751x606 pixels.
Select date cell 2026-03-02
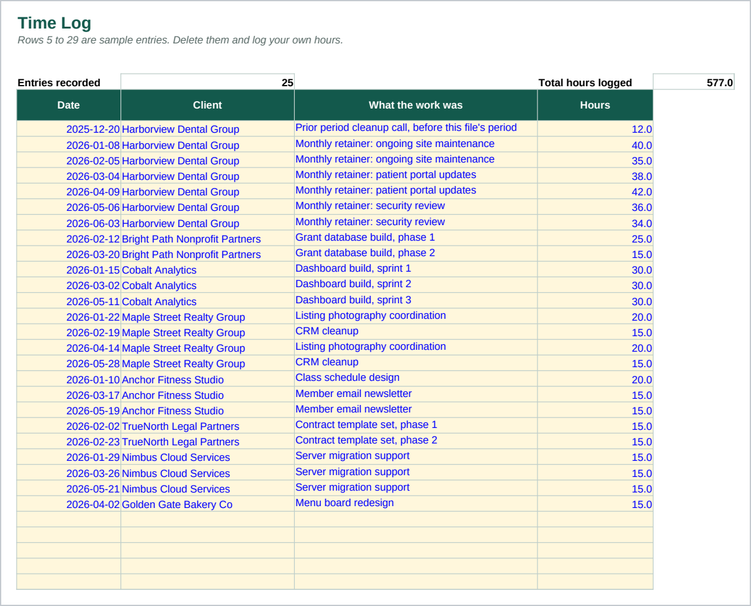(69, 285)
